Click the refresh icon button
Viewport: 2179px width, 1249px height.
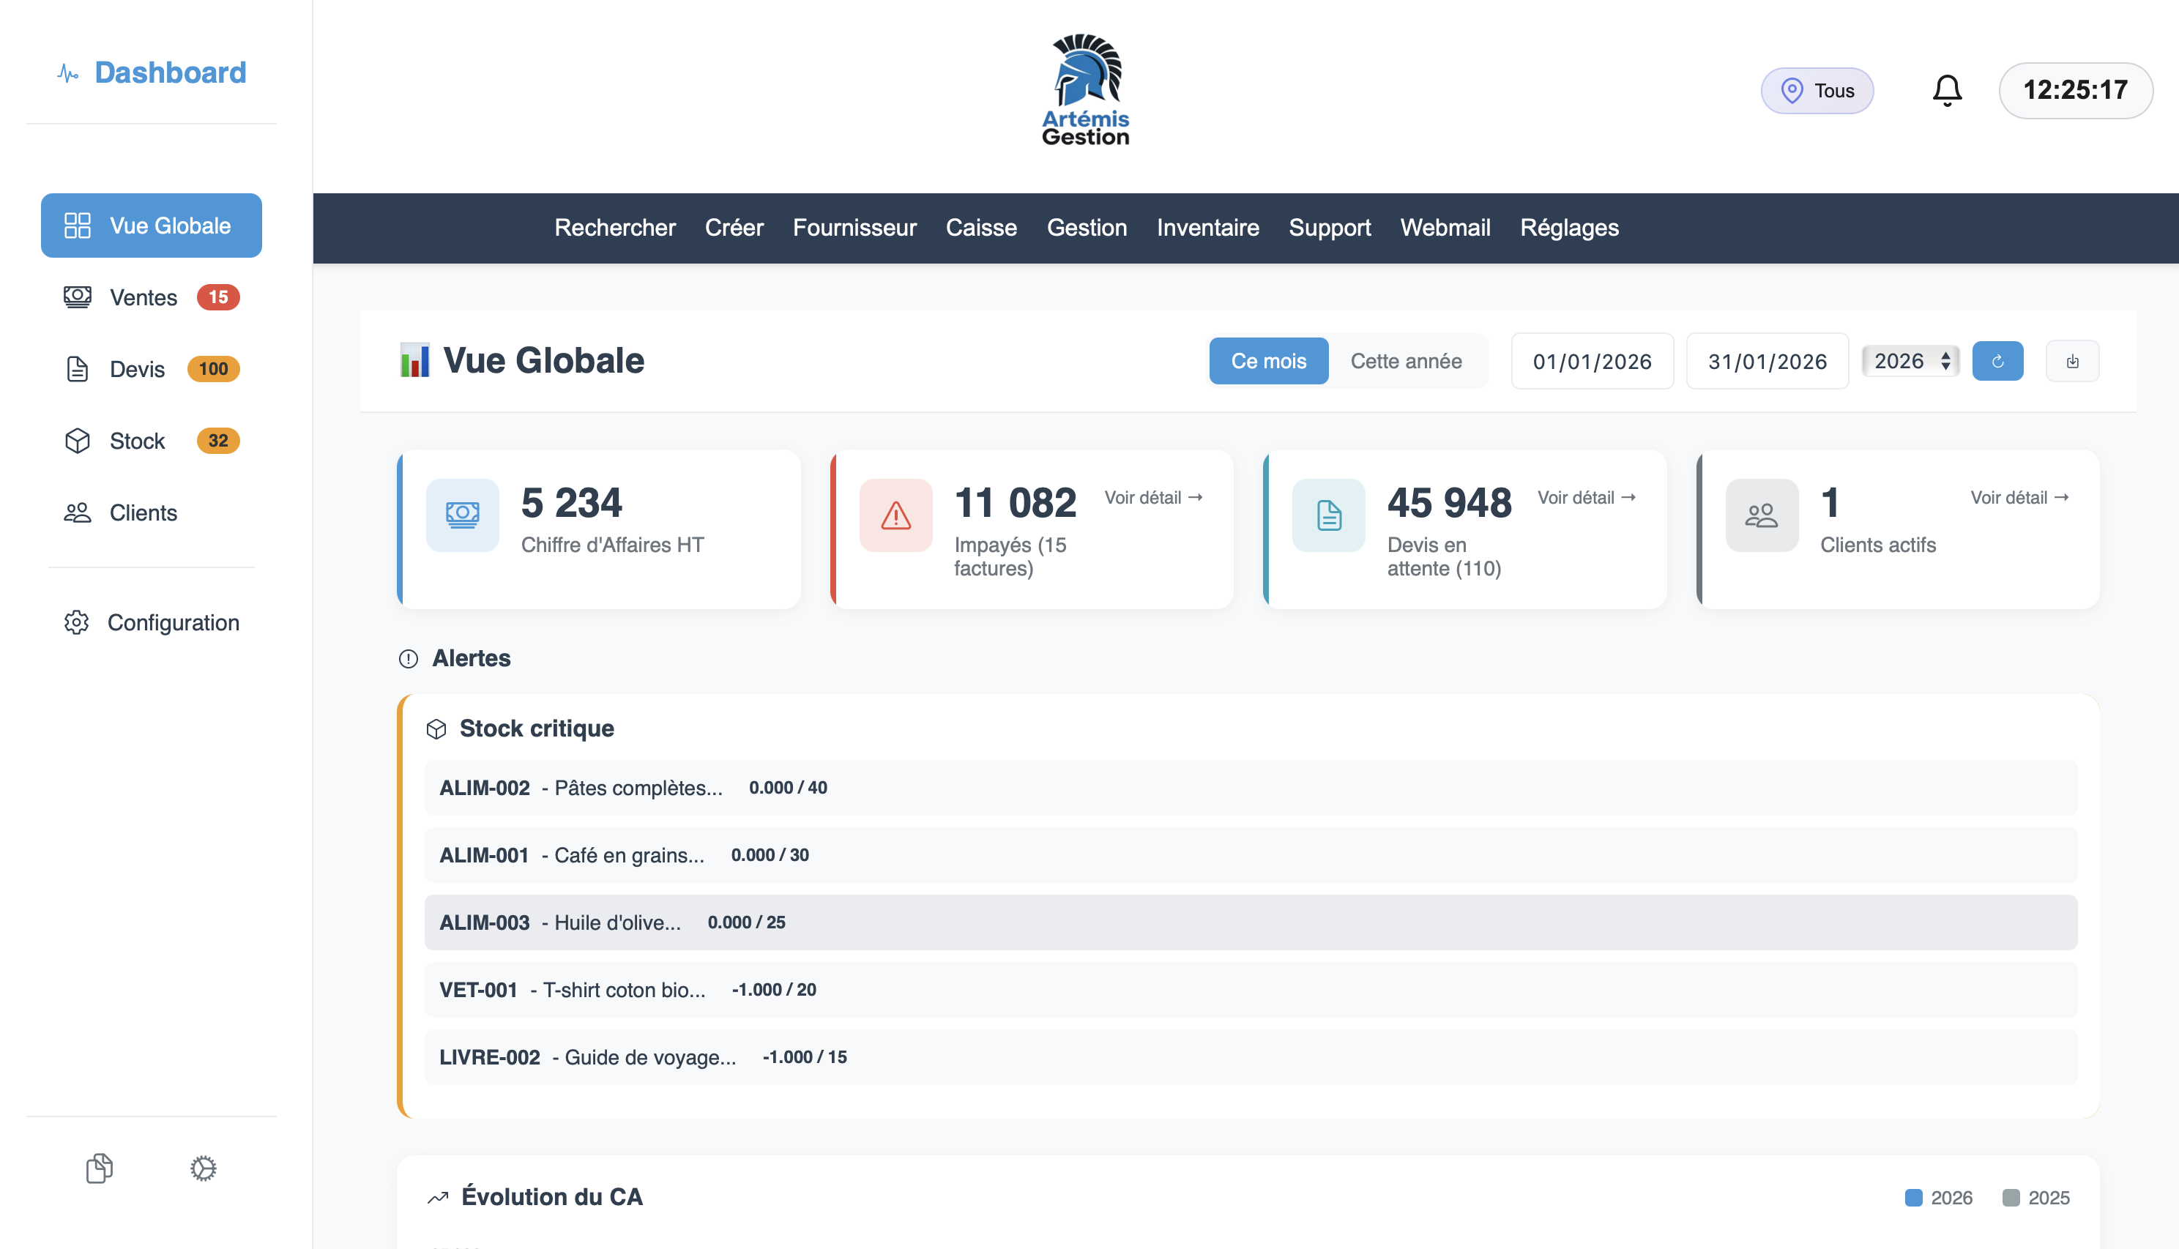tap(1997, 361)
